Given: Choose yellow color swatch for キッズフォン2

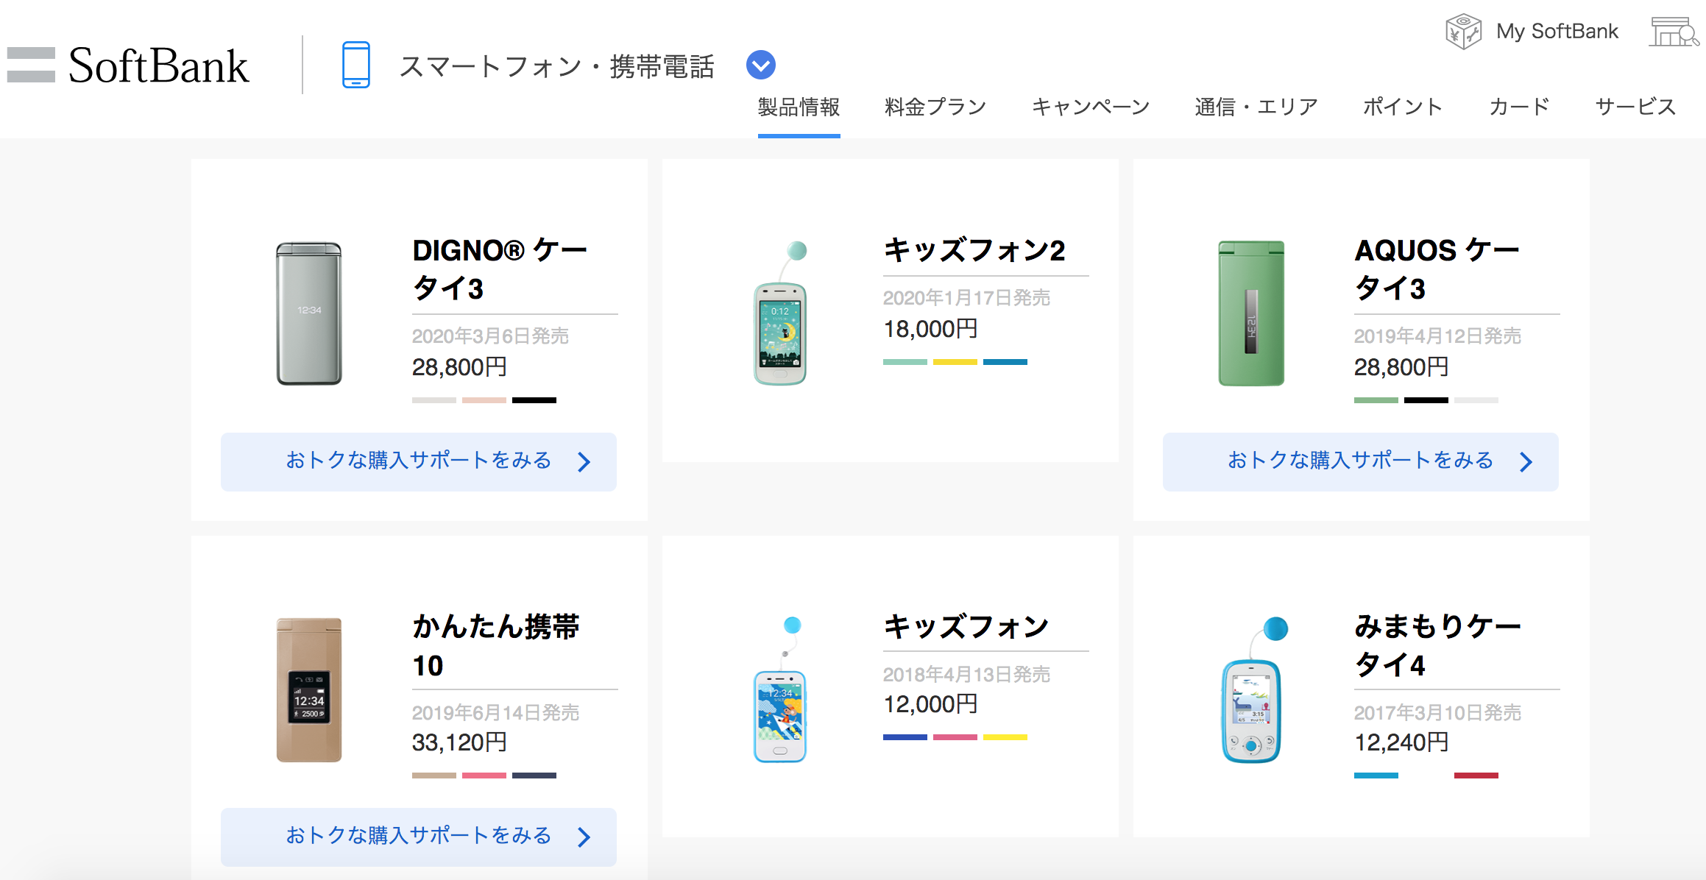Looking at the screenshot, I should pyautogui.click(x=955, y=362).
